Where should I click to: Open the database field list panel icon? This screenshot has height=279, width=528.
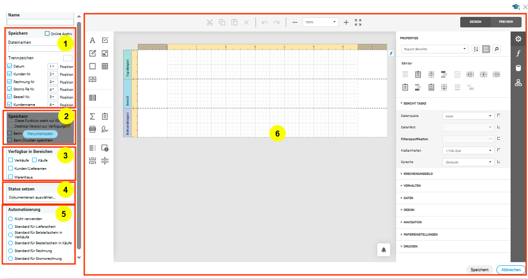coord(518,68)
